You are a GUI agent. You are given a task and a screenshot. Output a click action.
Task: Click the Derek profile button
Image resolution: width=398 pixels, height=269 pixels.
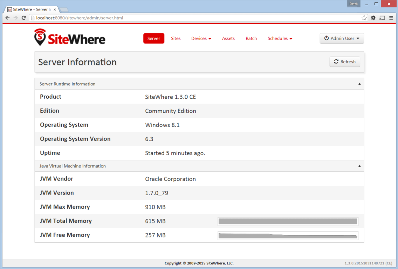tap(354, 4)
